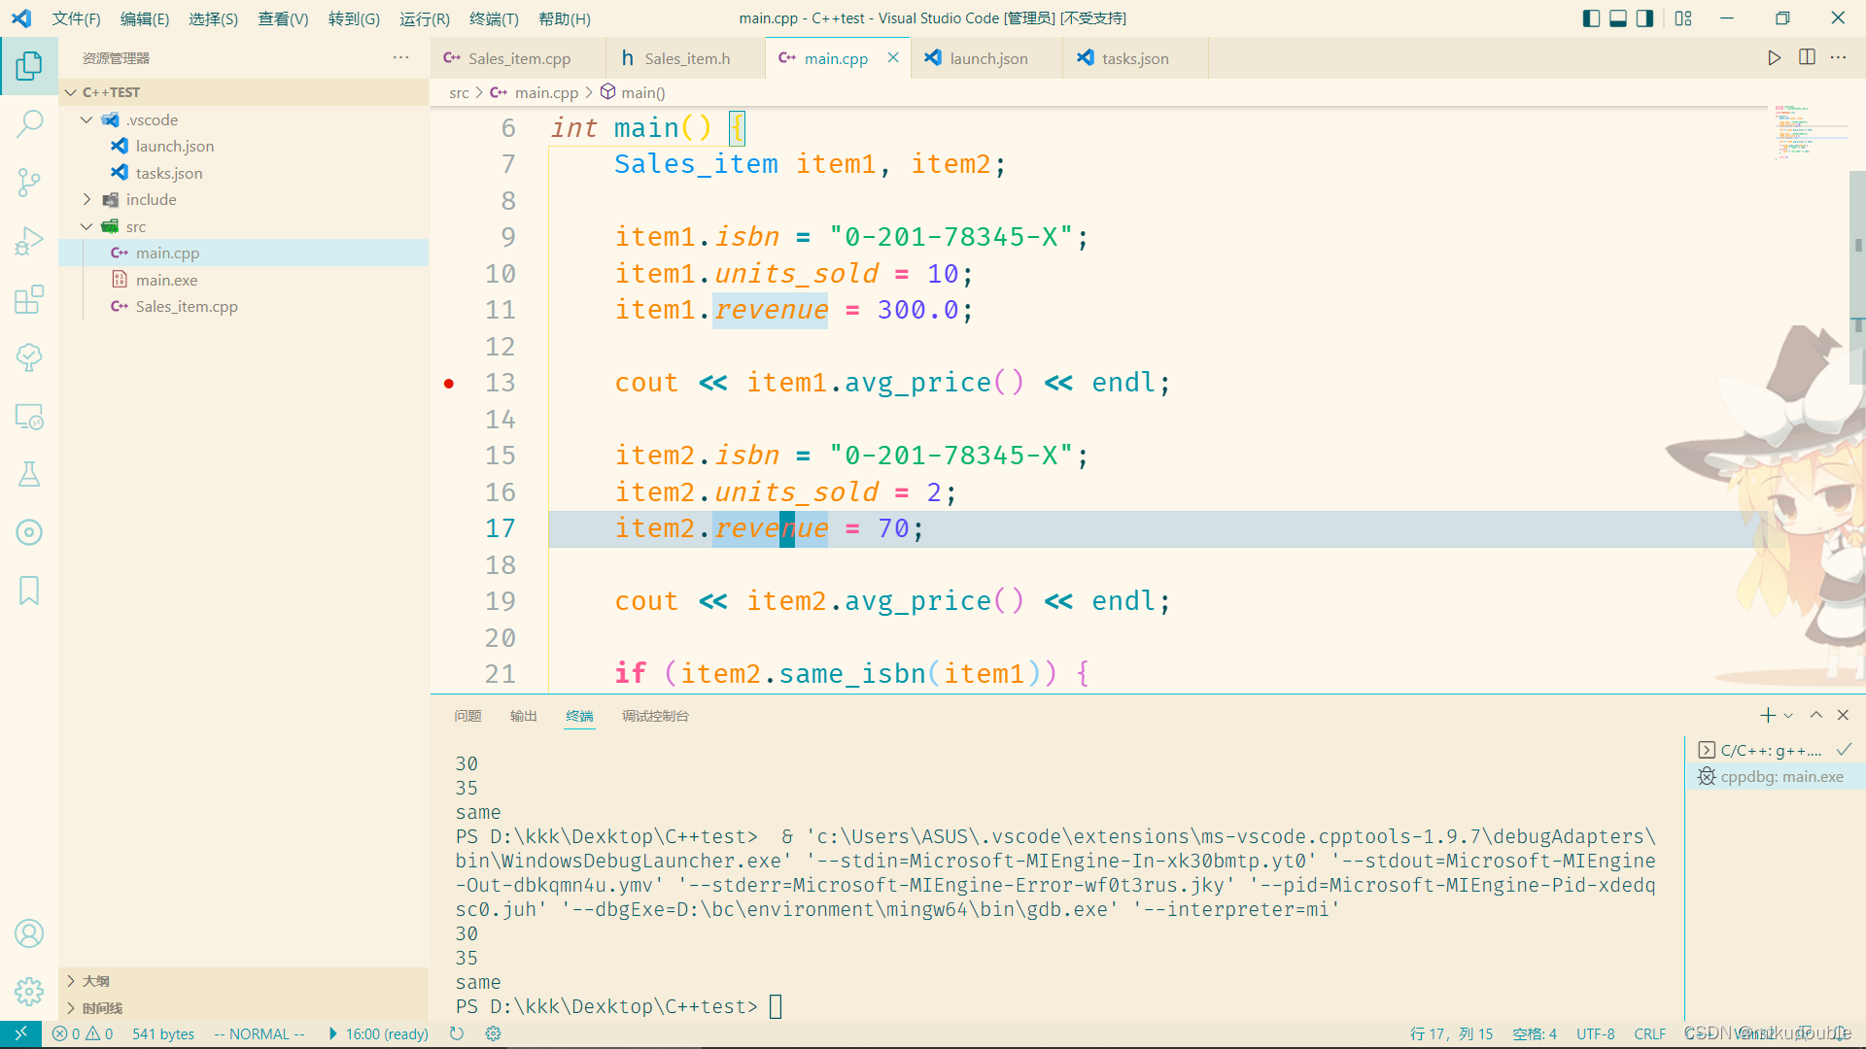This screenshot has width=1866, height=1049.
Task: Split the editor to the right
Action: point(1807,58)
